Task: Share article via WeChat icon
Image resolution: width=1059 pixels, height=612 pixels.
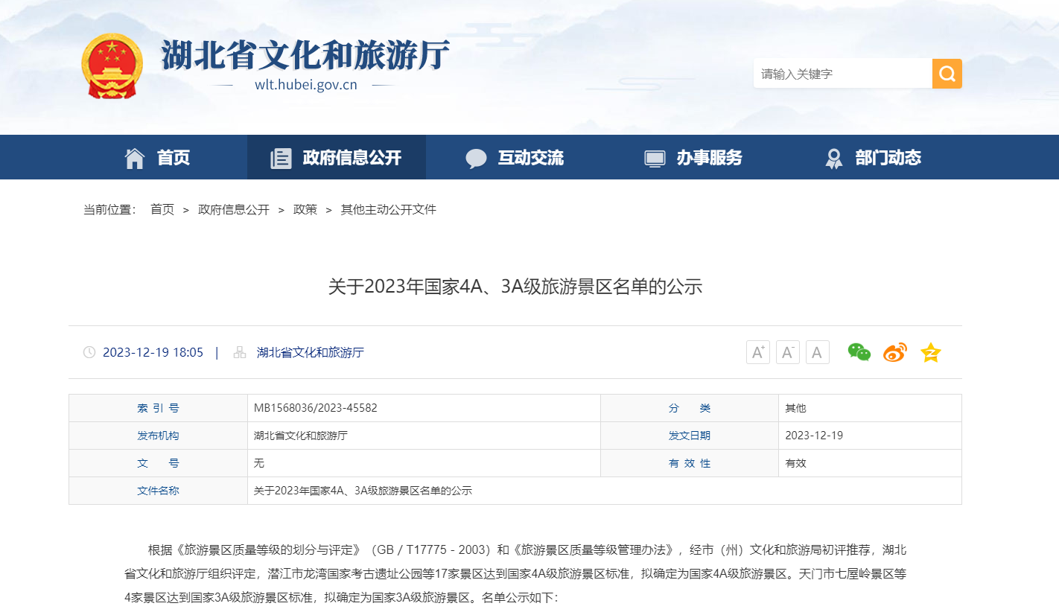Action: (859, 352)
